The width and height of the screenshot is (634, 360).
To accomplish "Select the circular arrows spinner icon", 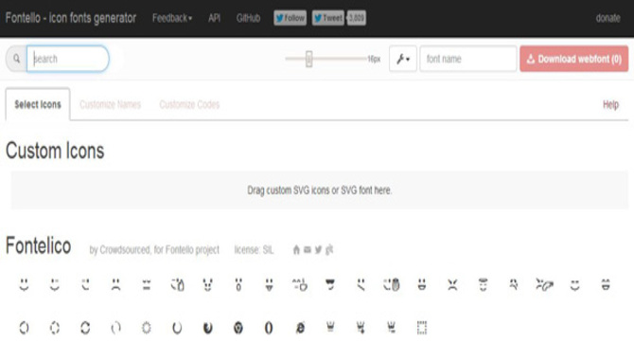I will [x=85, y=328].
